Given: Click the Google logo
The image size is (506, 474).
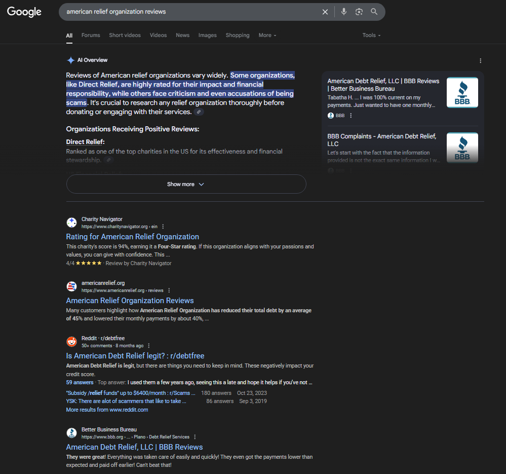Looking at the screenshot, I should [24, 12].
